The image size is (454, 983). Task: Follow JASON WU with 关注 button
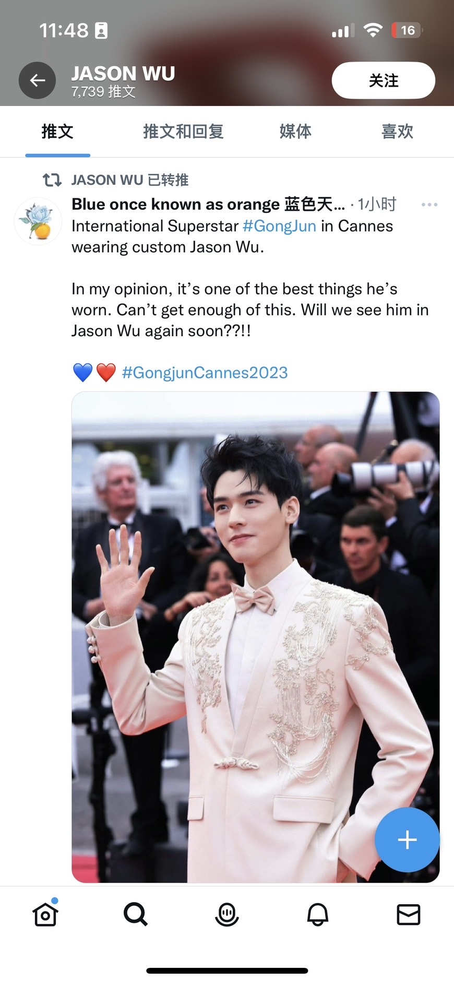point(384,80)
